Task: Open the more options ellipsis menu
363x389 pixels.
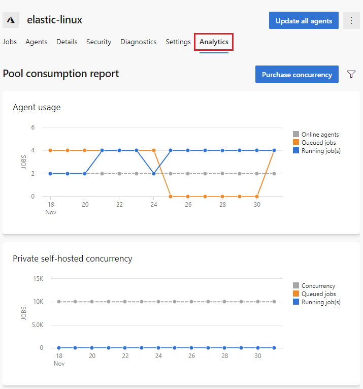Action: [x=351, y=21]
